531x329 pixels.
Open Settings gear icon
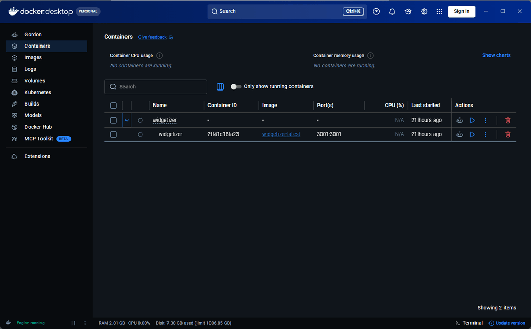tap(424, 11)
